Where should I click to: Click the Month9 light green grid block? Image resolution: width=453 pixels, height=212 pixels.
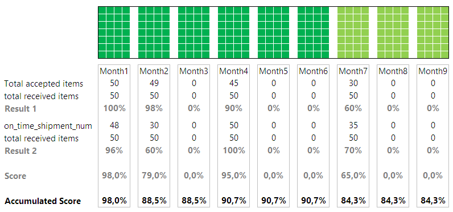coord(433,32)
